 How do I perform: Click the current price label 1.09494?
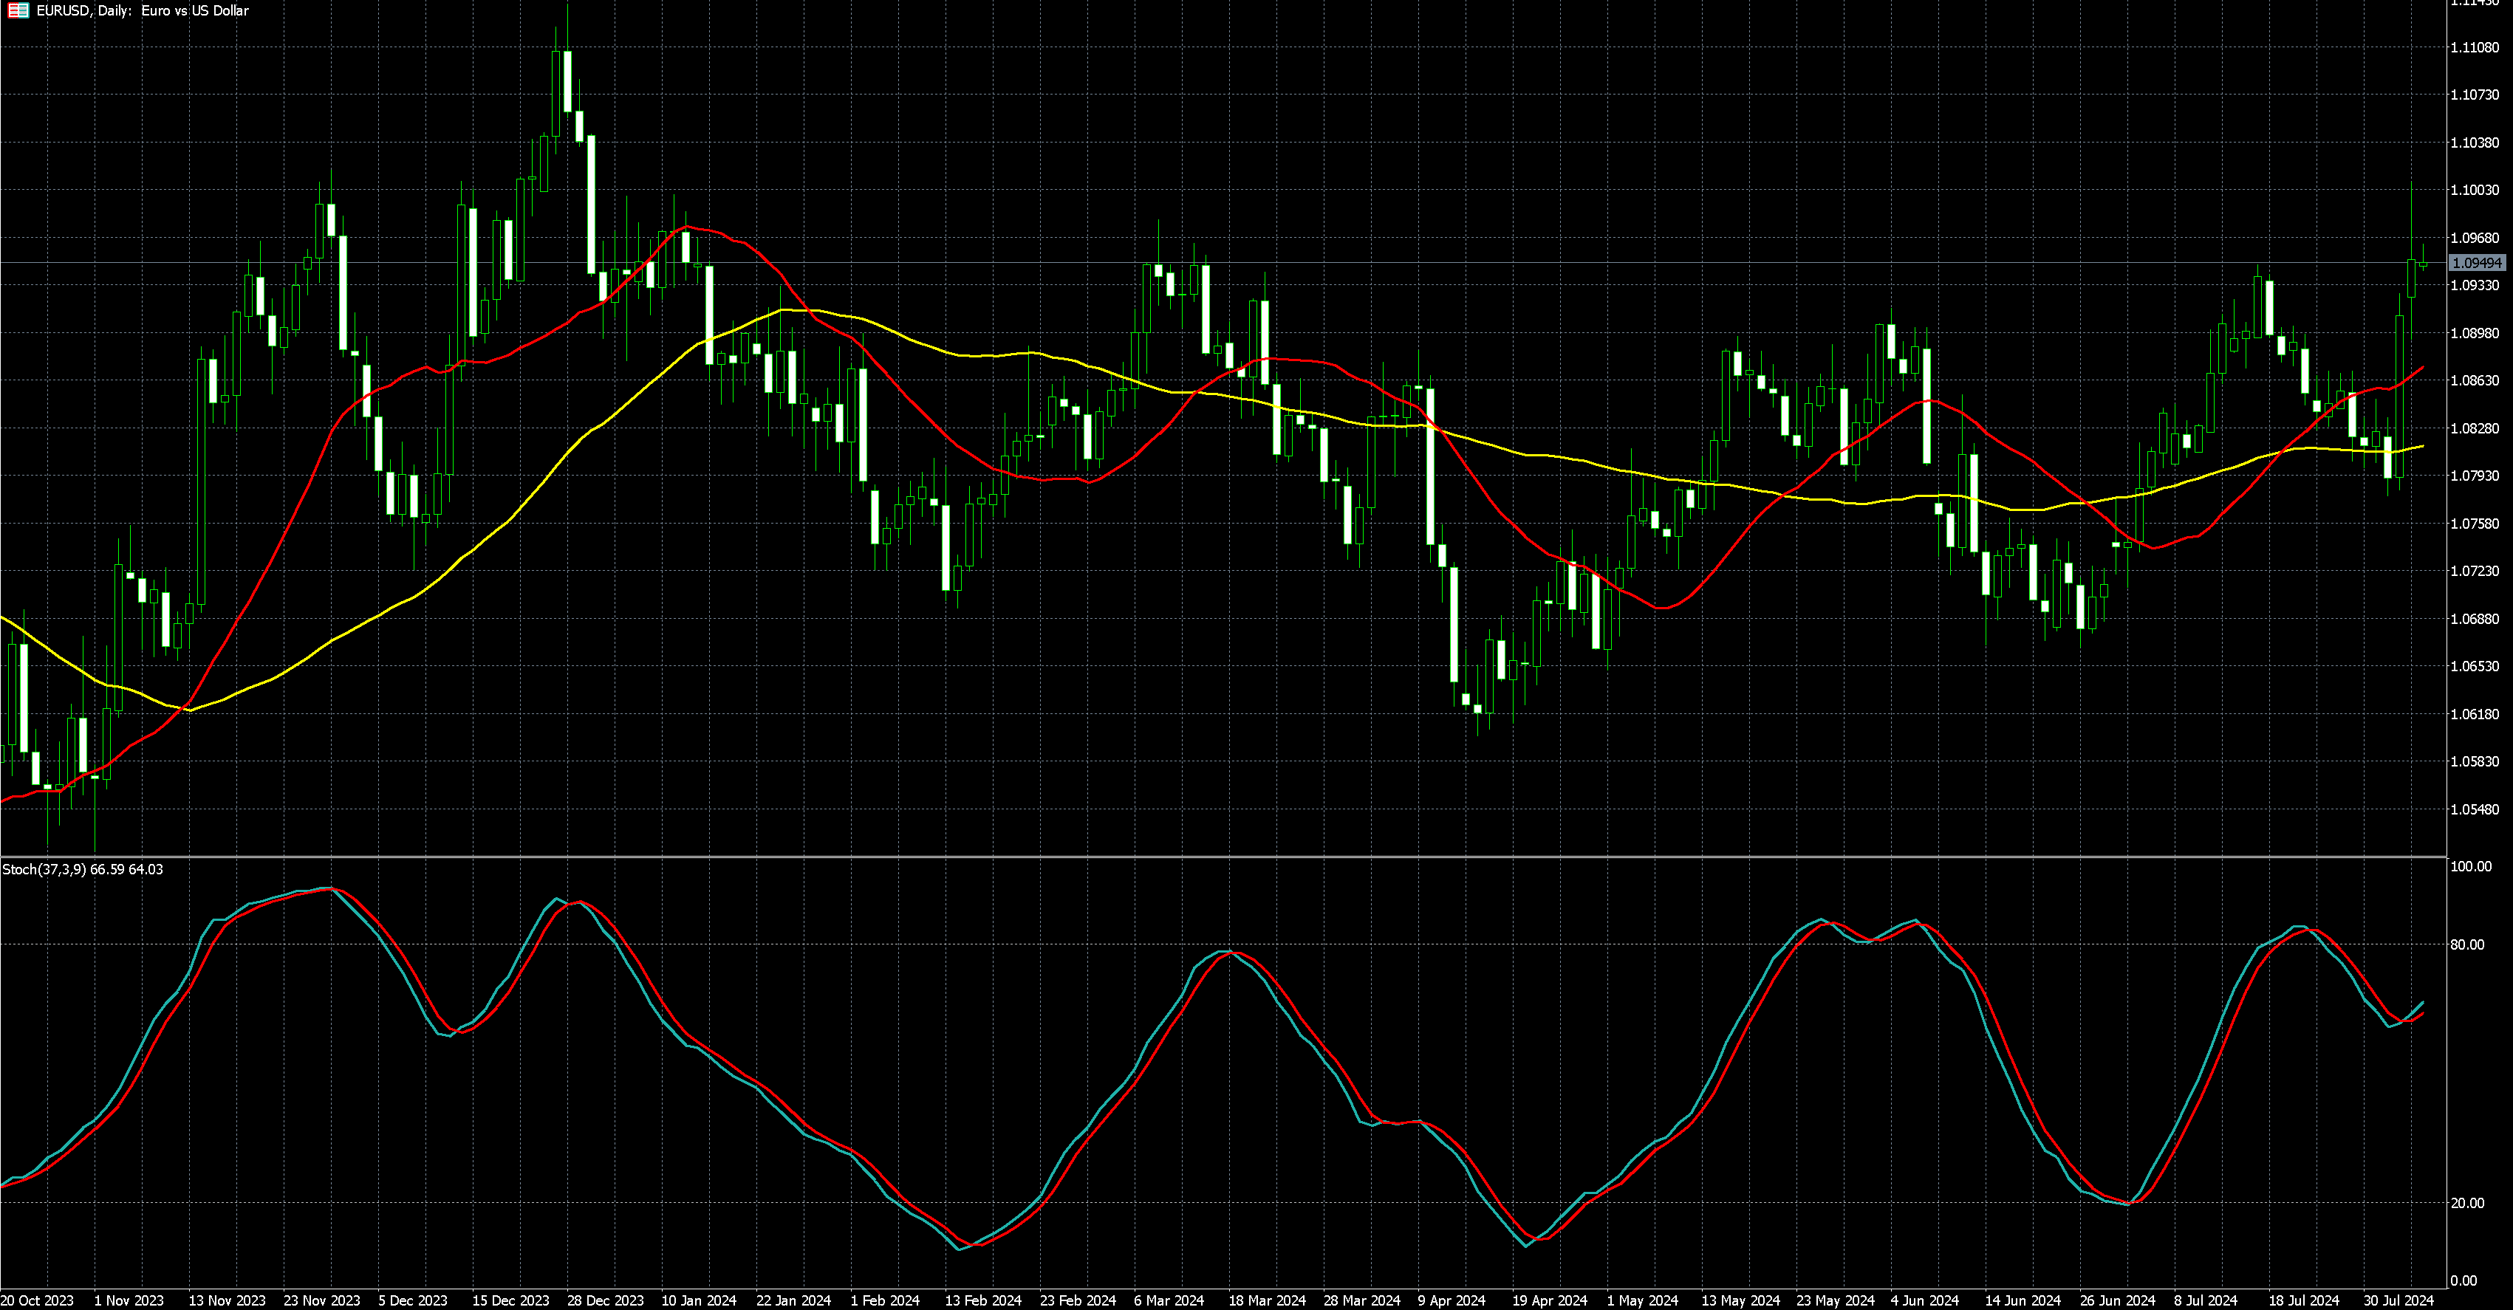2476,264
